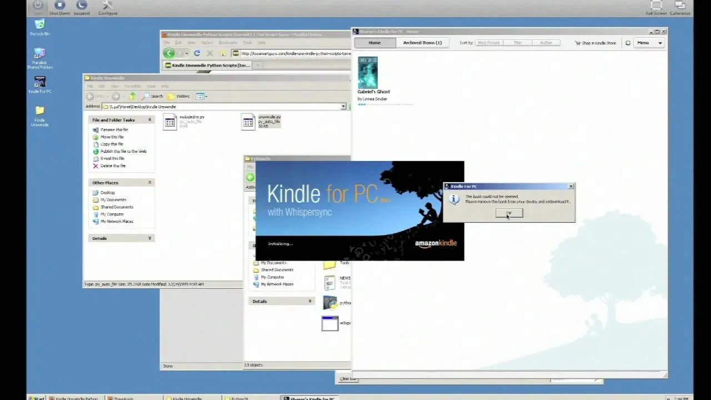Open Parallels Shared Folders desktop icon
The image size is (711, 400).
point(39,58)
